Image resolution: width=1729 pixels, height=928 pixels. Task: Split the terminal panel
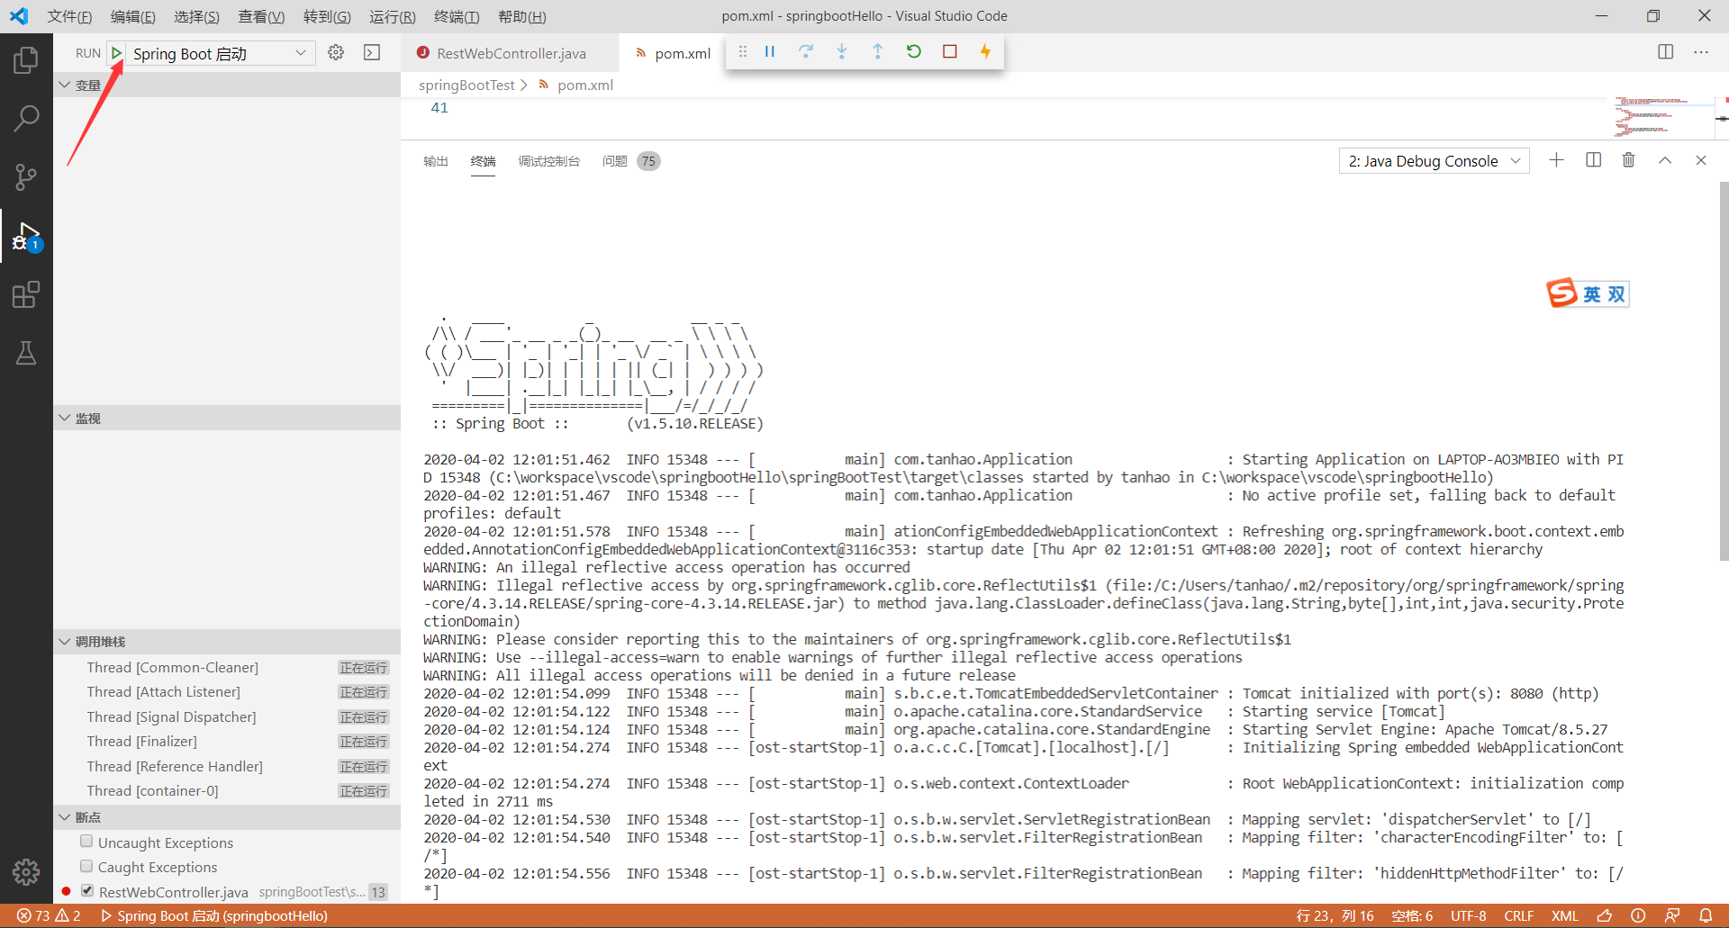point(1593,160)
